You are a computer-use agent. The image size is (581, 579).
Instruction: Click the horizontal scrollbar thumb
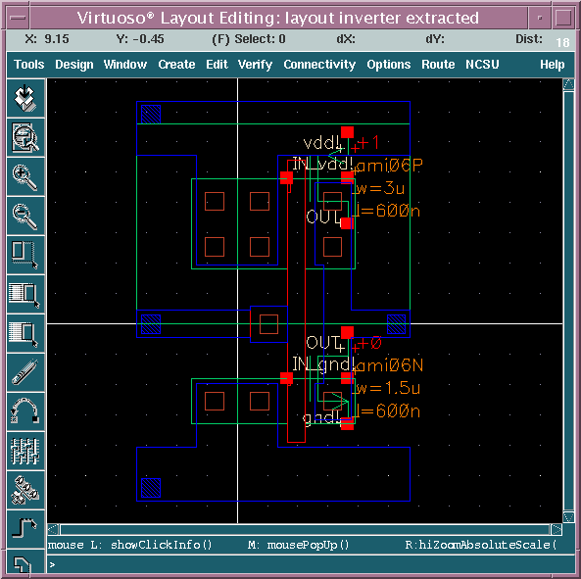[305, 529]
